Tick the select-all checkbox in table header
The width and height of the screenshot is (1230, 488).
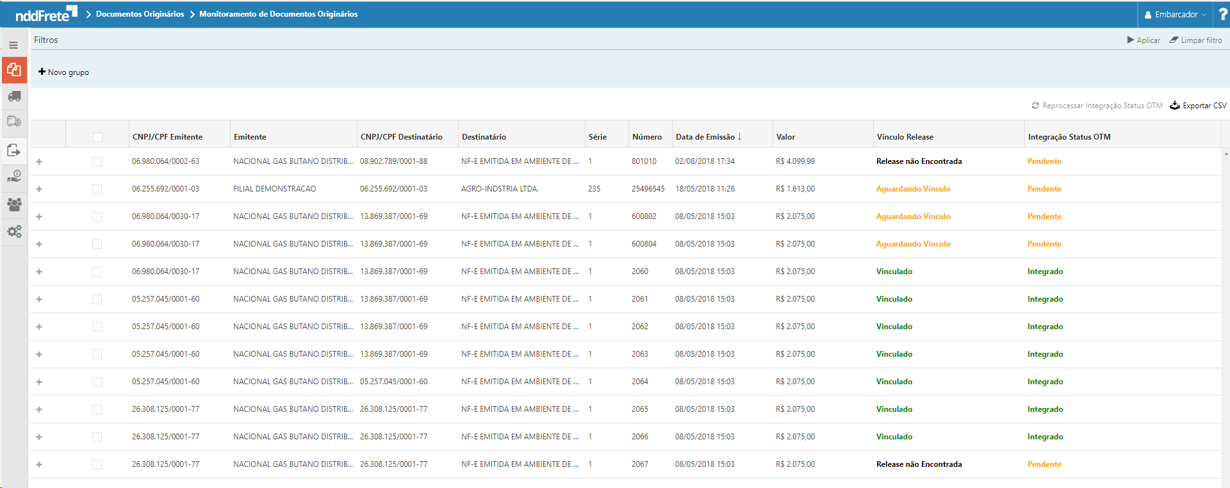click(x=97, y=137)
